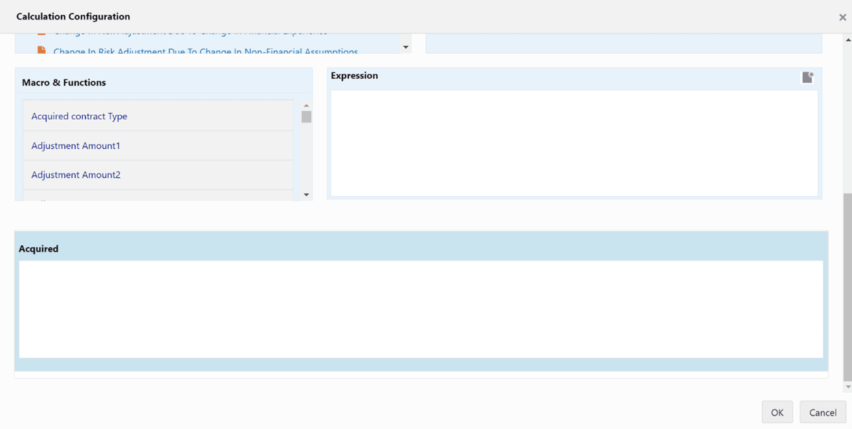Screen dimensions: 852x429
Task: Close the Calculation Configuration window
Action: click(x=843, y=16)
